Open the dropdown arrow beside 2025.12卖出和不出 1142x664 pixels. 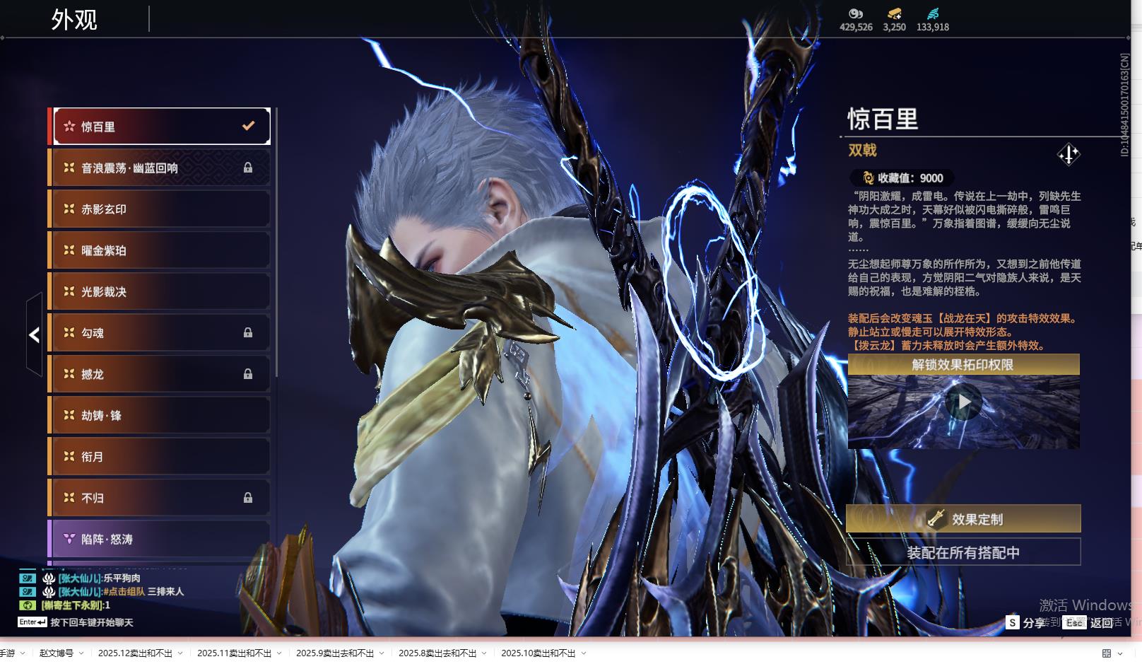(180, 653)
